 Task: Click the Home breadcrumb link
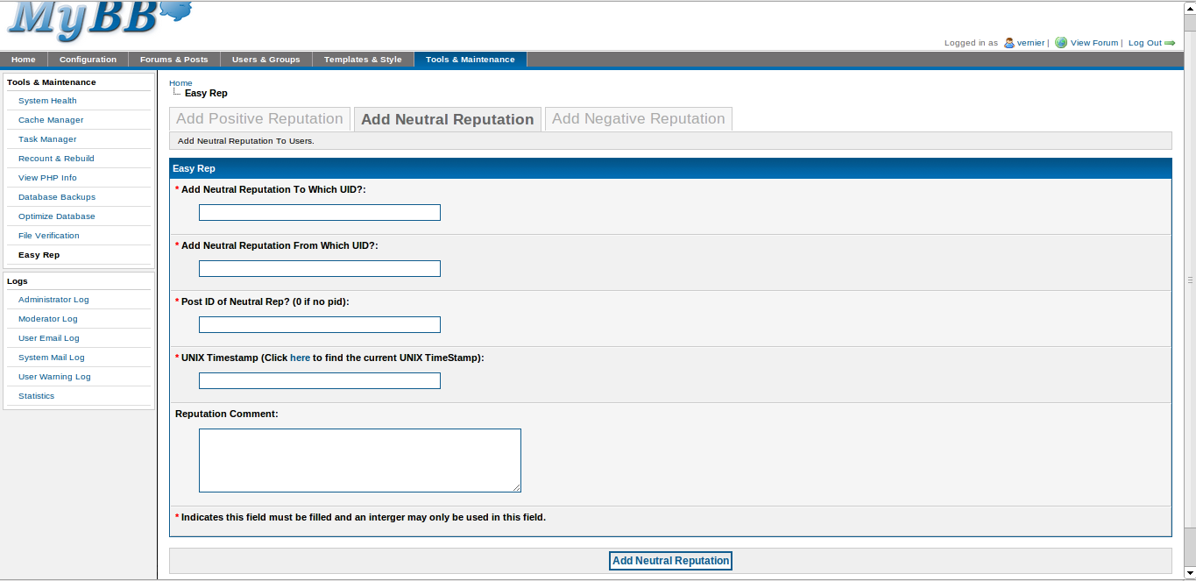(180, 83)
